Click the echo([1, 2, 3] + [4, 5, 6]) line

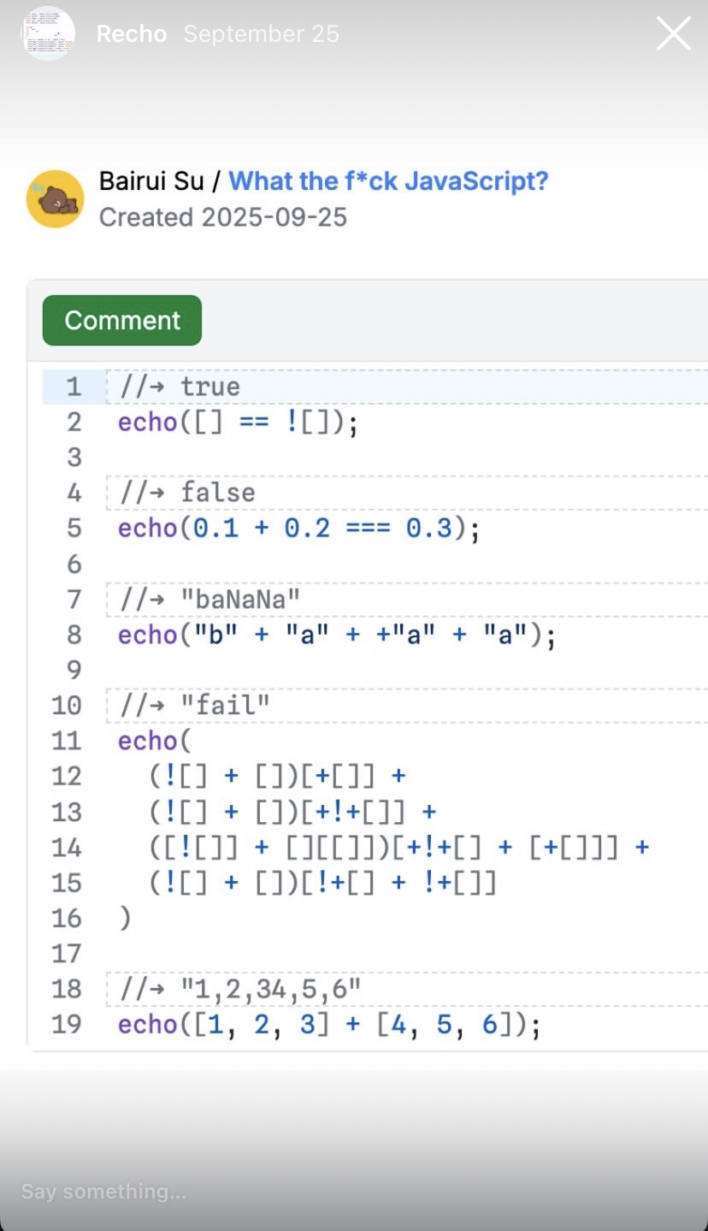tap(329, 1024)
